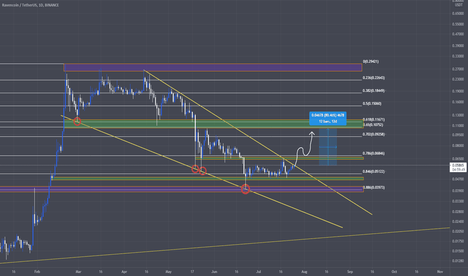Click 0.55000 on the price axis
The width and height of the screenshot is (468, 276).
[x=458, y=24]
